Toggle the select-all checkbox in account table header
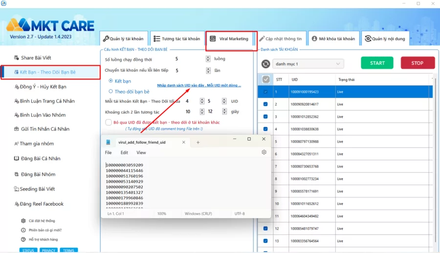 tap(266, 80)
